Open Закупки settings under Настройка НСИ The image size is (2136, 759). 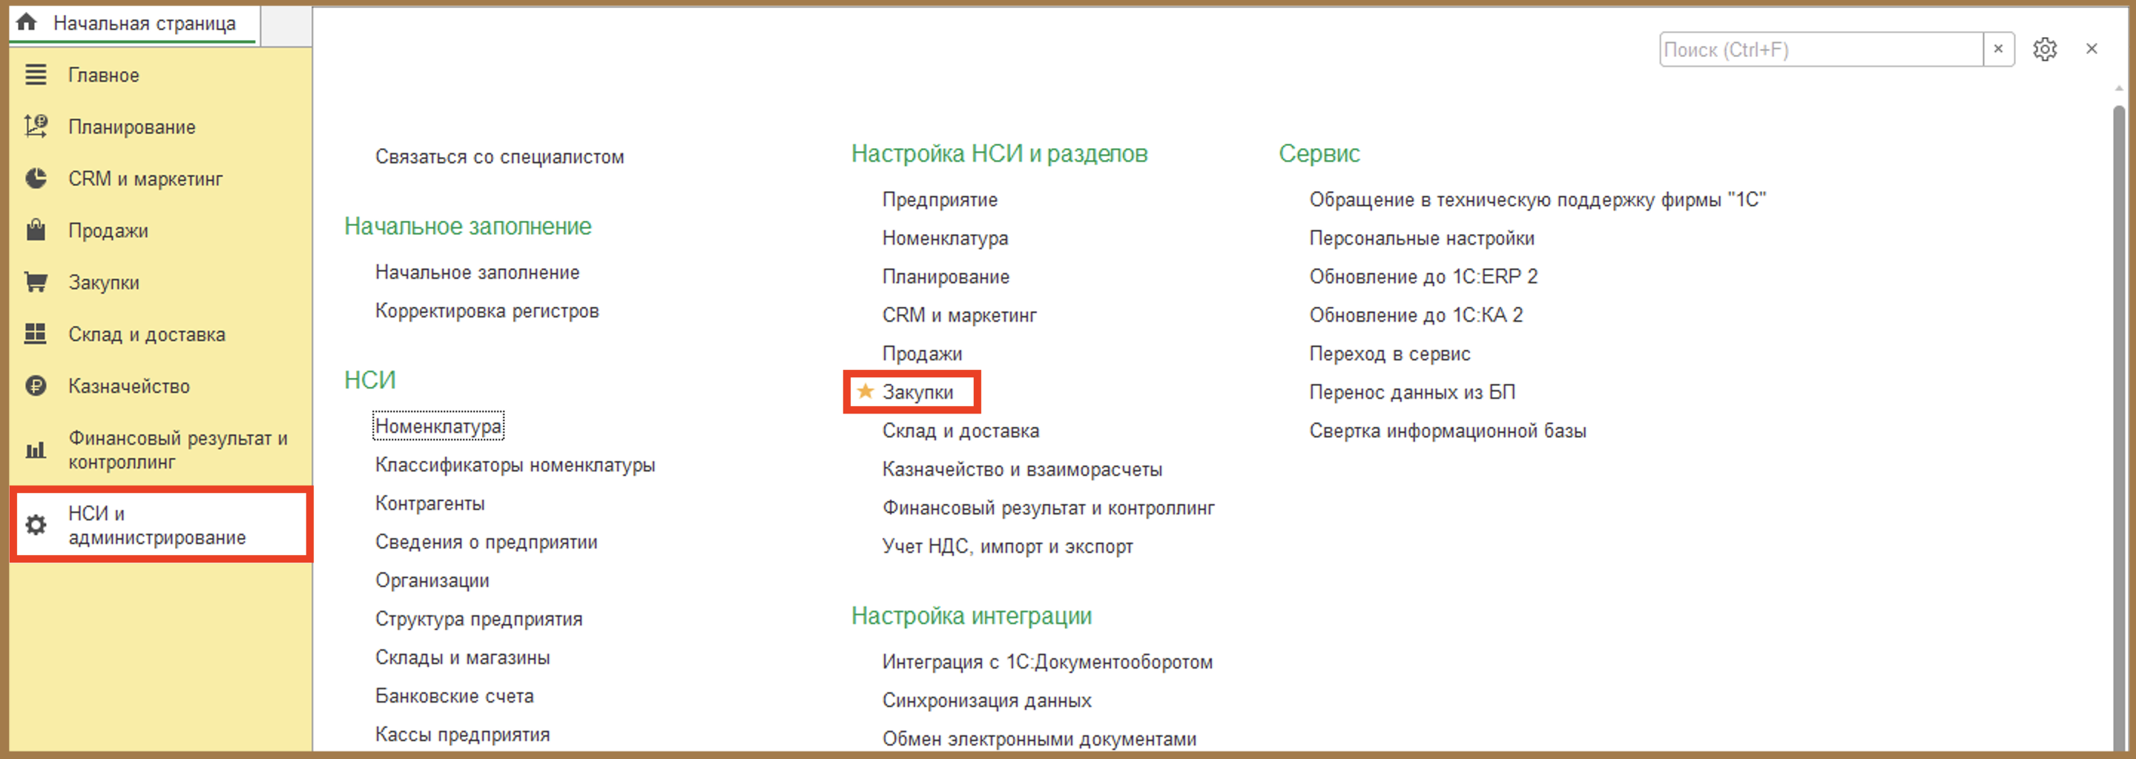point(917,392)
